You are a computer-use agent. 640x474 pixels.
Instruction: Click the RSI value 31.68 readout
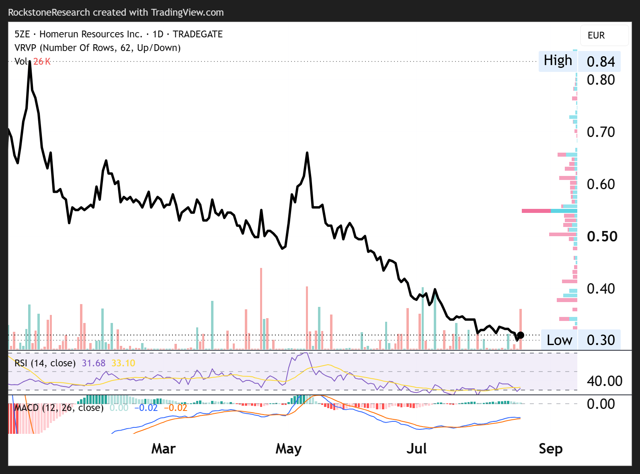pos(94,363)
